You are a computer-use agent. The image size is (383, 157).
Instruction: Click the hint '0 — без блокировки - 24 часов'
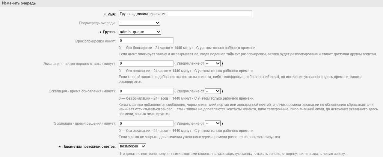click(188, 48)
